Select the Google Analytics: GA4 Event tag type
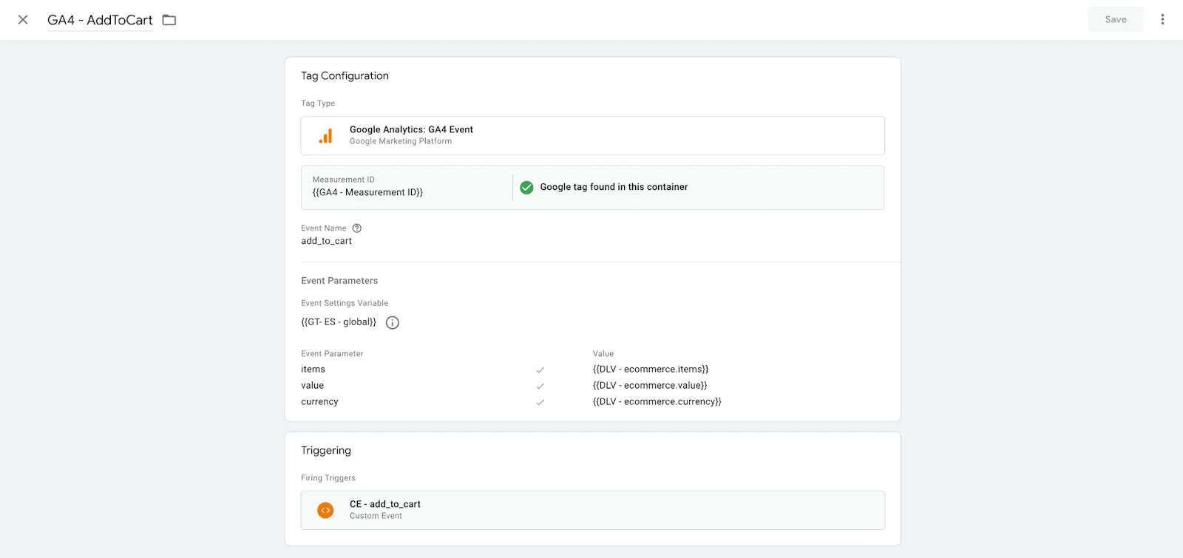The width and height of the screenshot is (1183, 558). coord(592,135)
